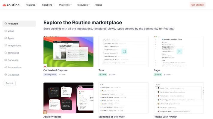
Task: Click the Automations sidebar icon
Action: coord(6,67)
